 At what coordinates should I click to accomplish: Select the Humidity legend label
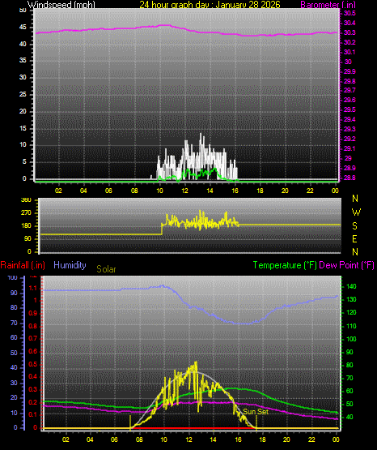click(70, 265)
